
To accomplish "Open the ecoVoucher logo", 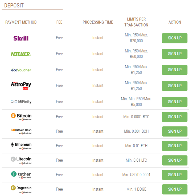I will [21, 70].
